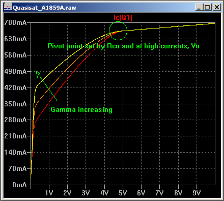
Task: Select the 210mA vertical axis label
Action: 15,136
